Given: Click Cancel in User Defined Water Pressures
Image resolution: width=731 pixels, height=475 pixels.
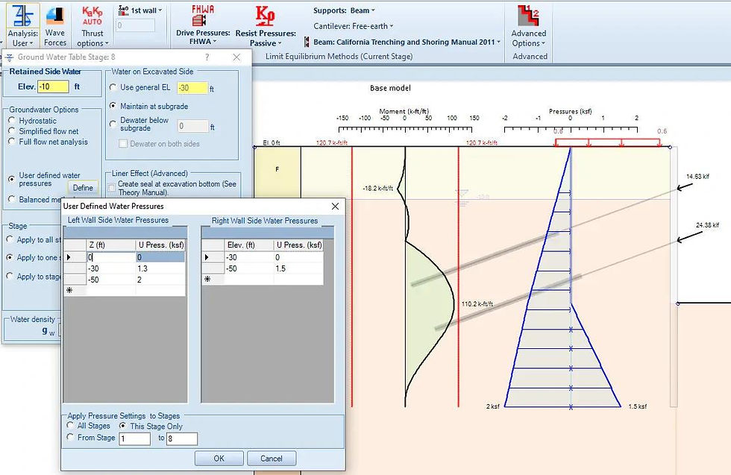Looking at the screenshot, I should click(x=272, y=458).
